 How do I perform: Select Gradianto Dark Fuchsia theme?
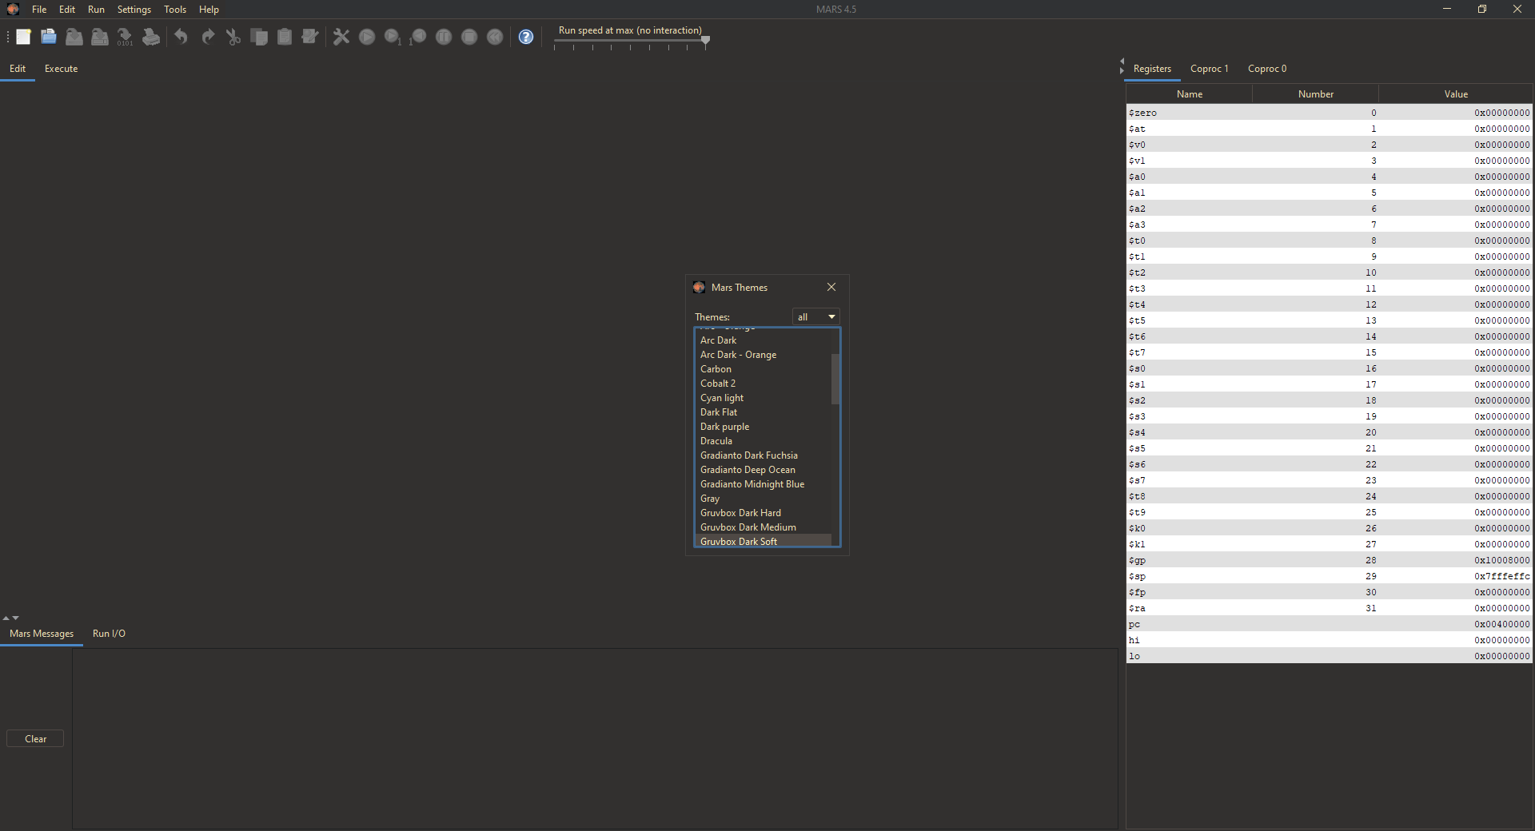(764, 455)
